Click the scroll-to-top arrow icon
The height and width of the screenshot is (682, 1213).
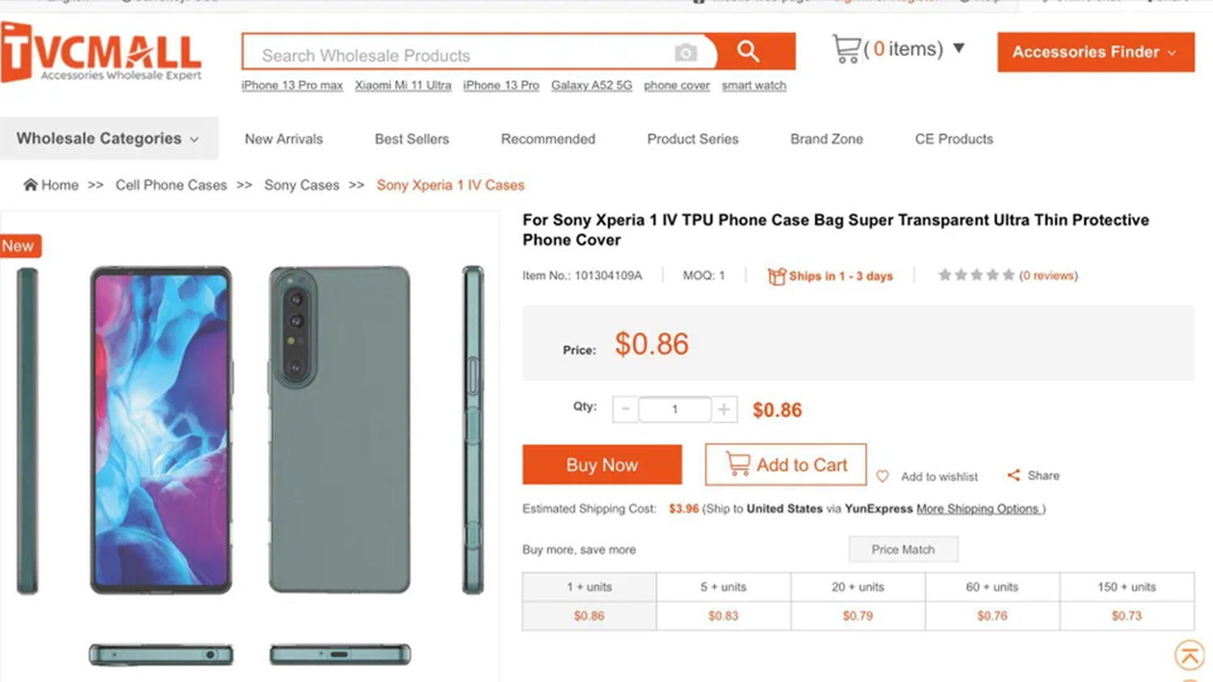[1190, 655]
